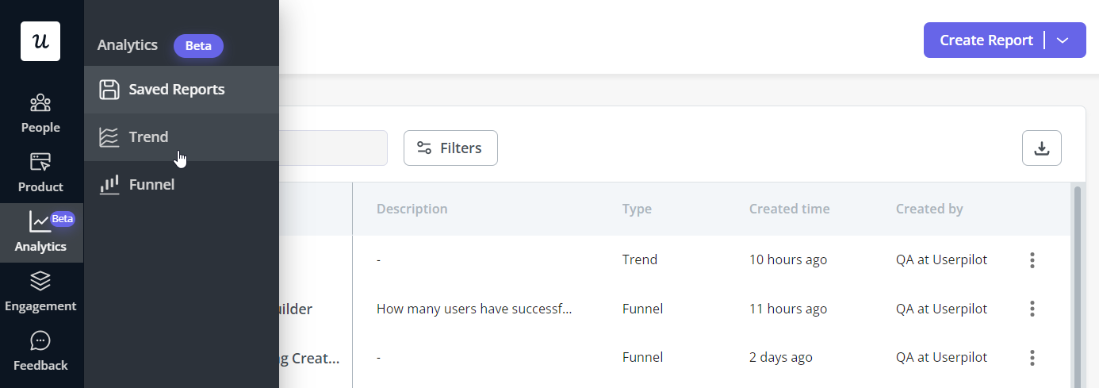Select Funnel in Analytics menu
Viewport: 1099px width, 388px height.
[182, 185]
